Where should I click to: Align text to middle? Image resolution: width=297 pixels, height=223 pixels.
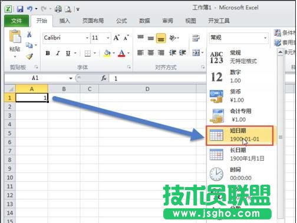tap(151, 38)
